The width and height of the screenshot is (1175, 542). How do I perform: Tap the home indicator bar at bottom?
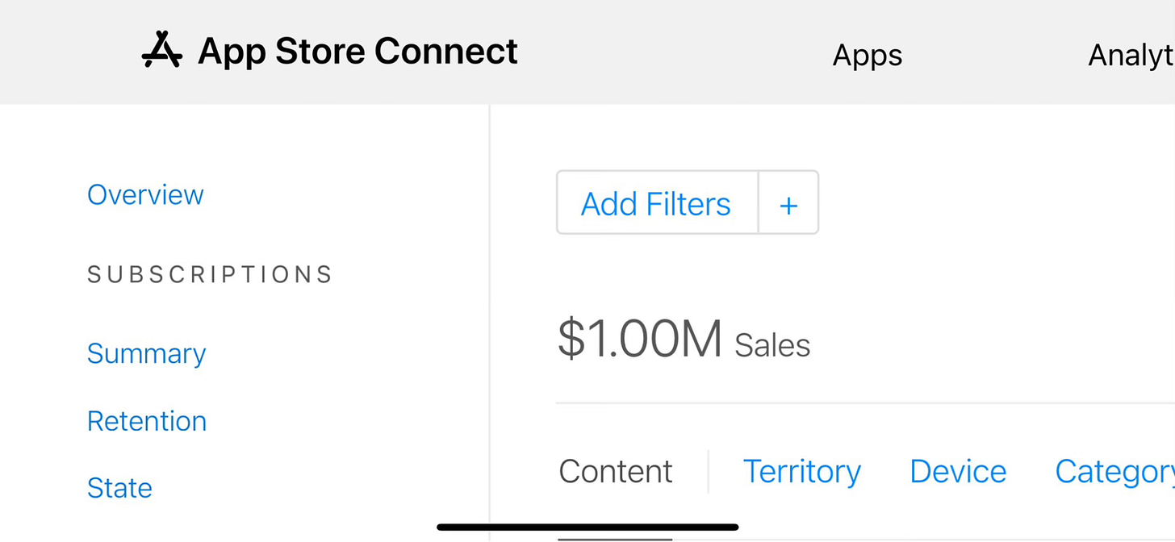[x=587, y=527]
